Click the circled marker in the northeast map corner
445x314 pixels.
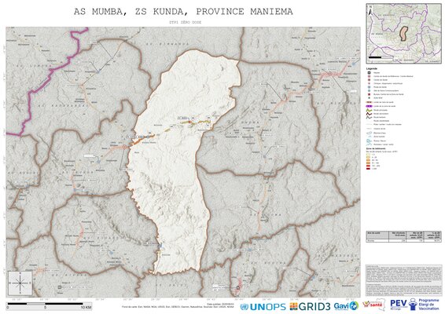330,74
